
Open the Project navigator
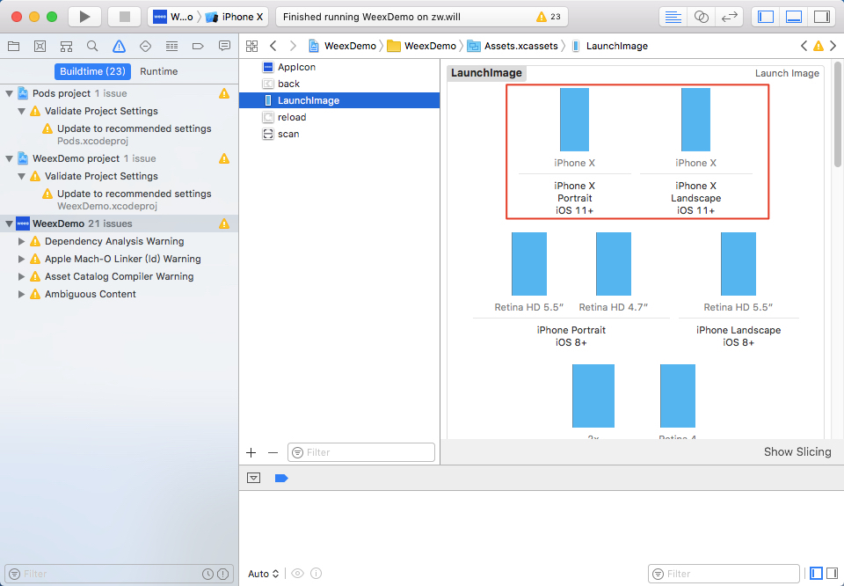[14, 47]
